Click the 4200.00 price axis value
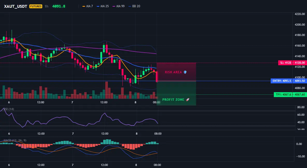The height and width of the screenshot is (168, 307). 300,25
